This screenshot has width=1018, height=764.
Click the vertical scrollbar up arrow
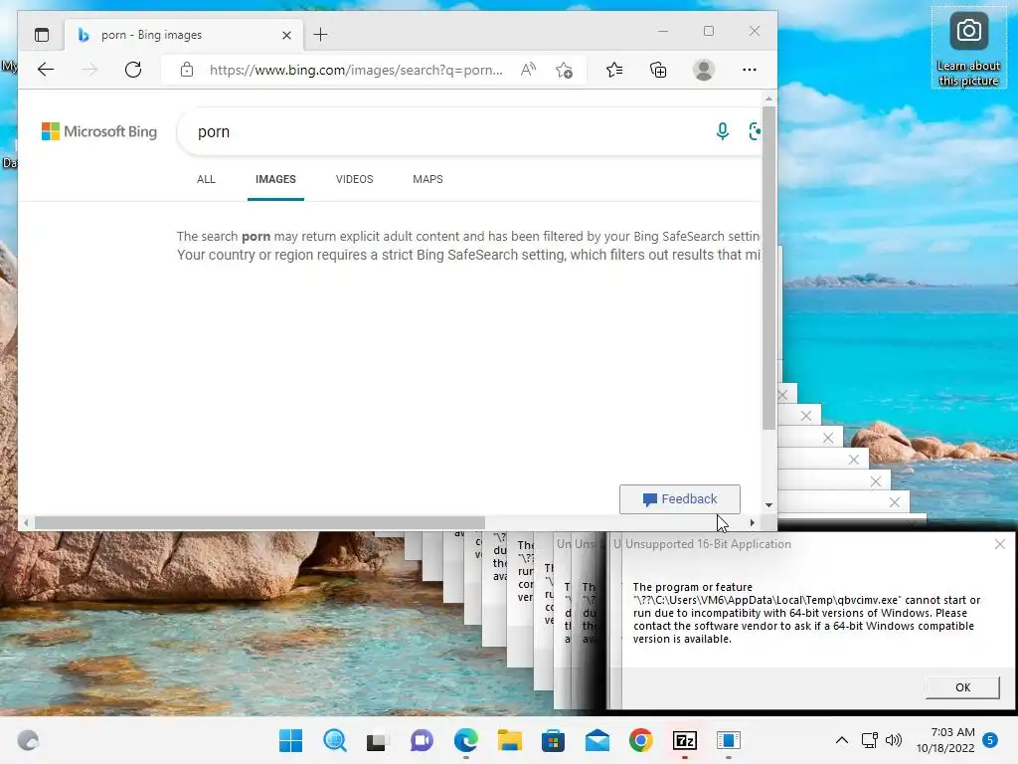pos(768,98)
